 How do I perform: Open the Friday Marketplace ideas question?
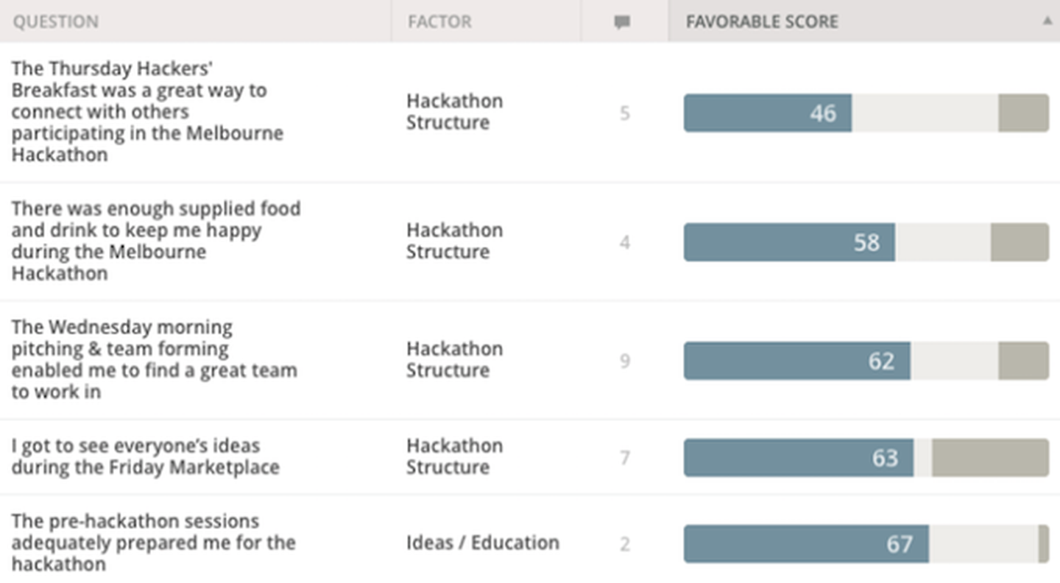tap(145, 456)
